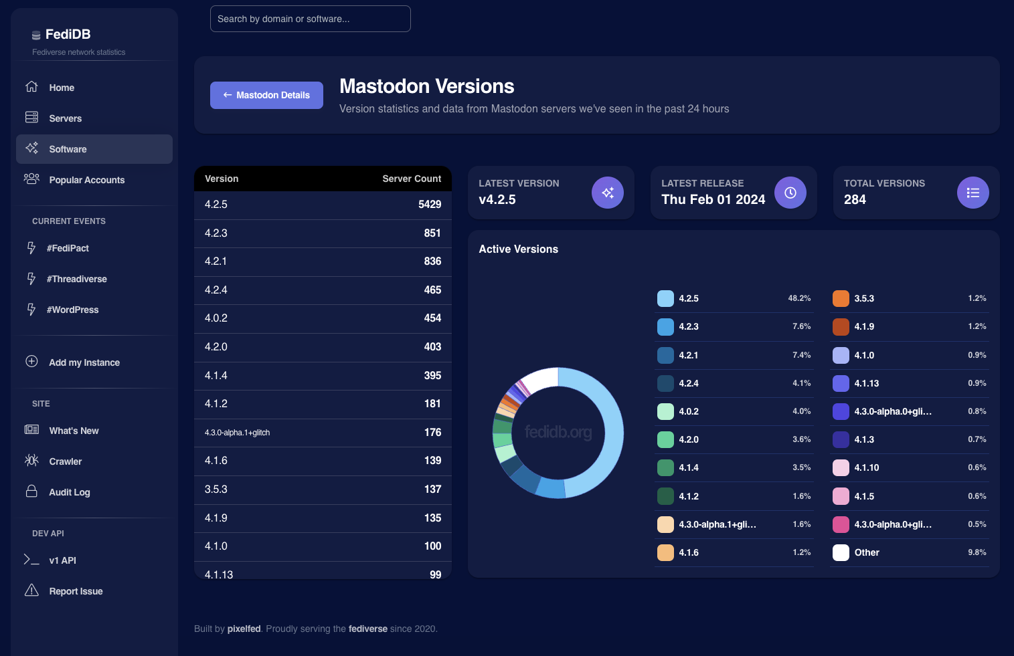This screenshot has height=656, width=1014.
Task: Click the Servers rack icon
Action: [x=31, y=118]
